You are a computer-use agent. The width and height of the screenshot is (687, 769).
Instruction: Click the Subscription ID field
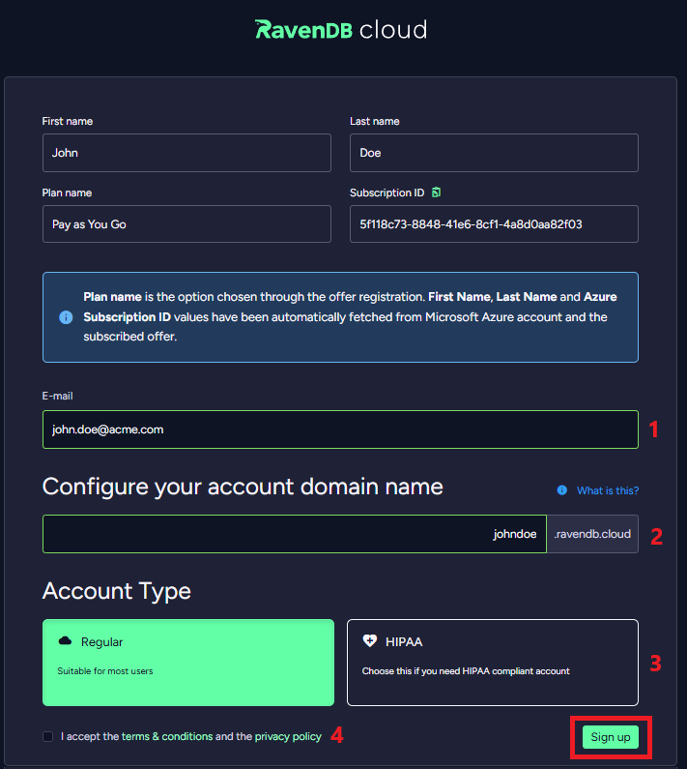[x=494, y=224]
